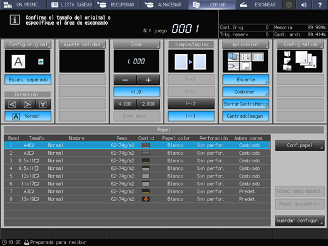The image size is (328, 246).
Task: Open the Simple/Dúplex header
Action: click(x=191, y=44)
